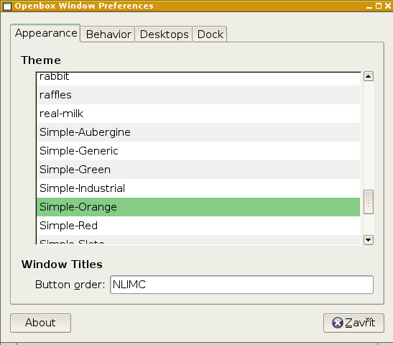Open the Desktops tab

click(x=164, y=34)
